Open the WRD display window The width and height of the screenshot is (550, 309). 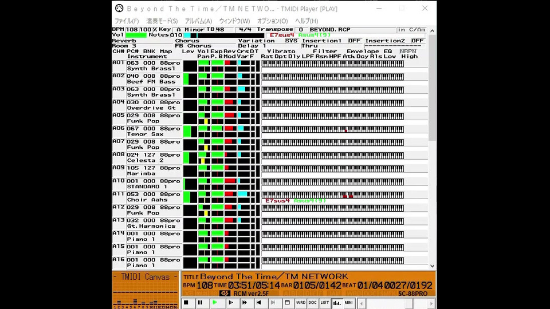[x=301, y=303]
